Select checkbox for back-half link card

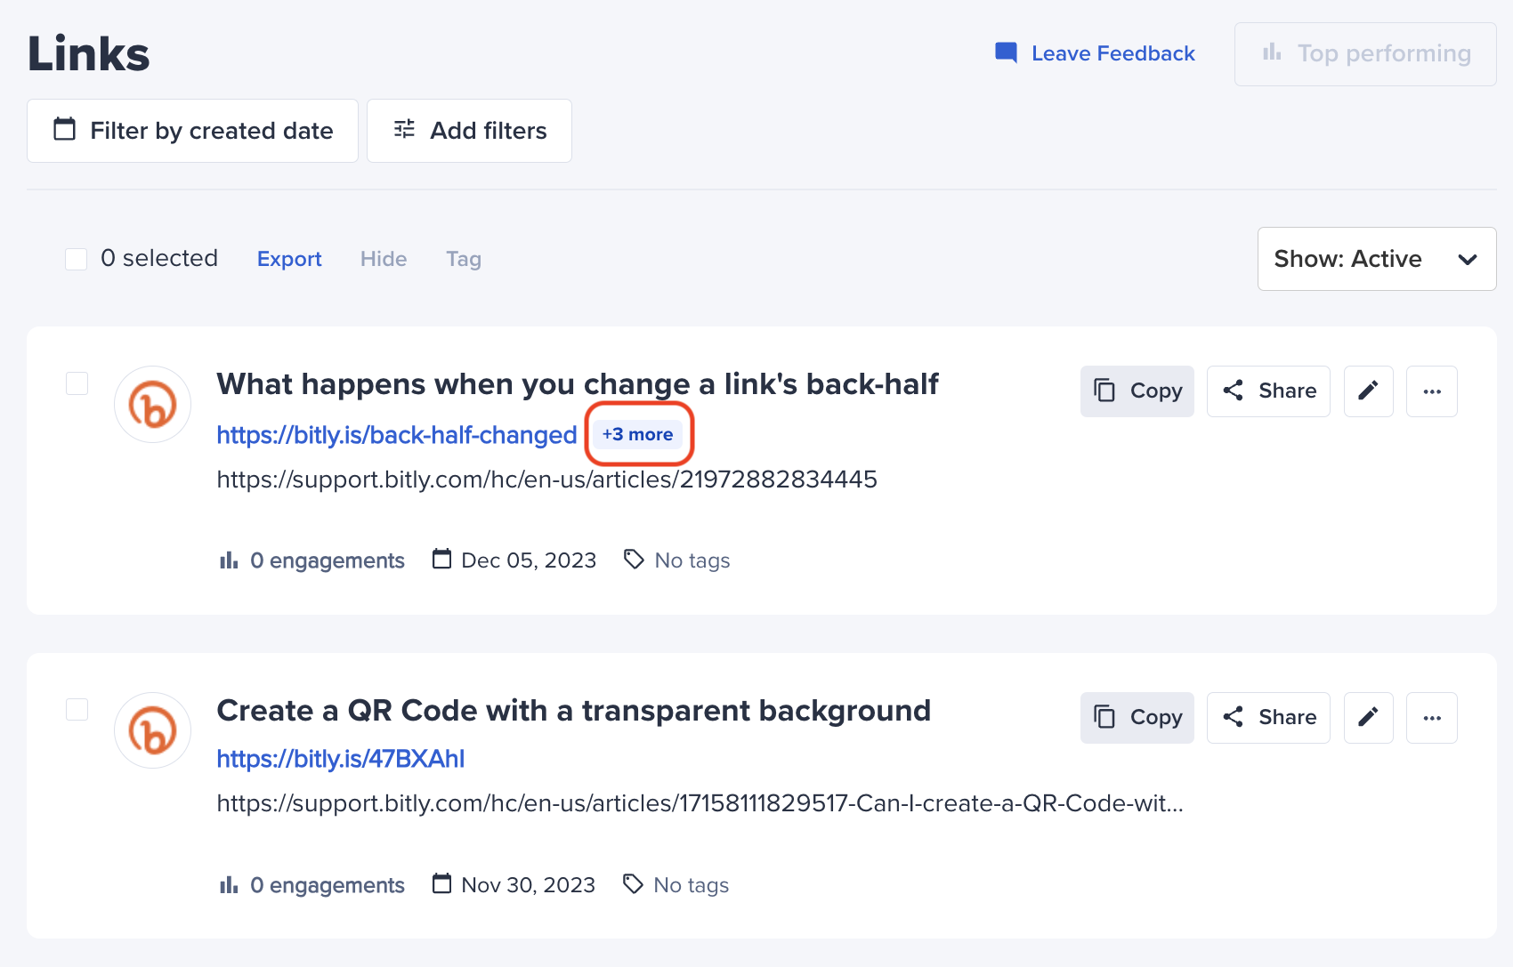(x=77, y=383)
